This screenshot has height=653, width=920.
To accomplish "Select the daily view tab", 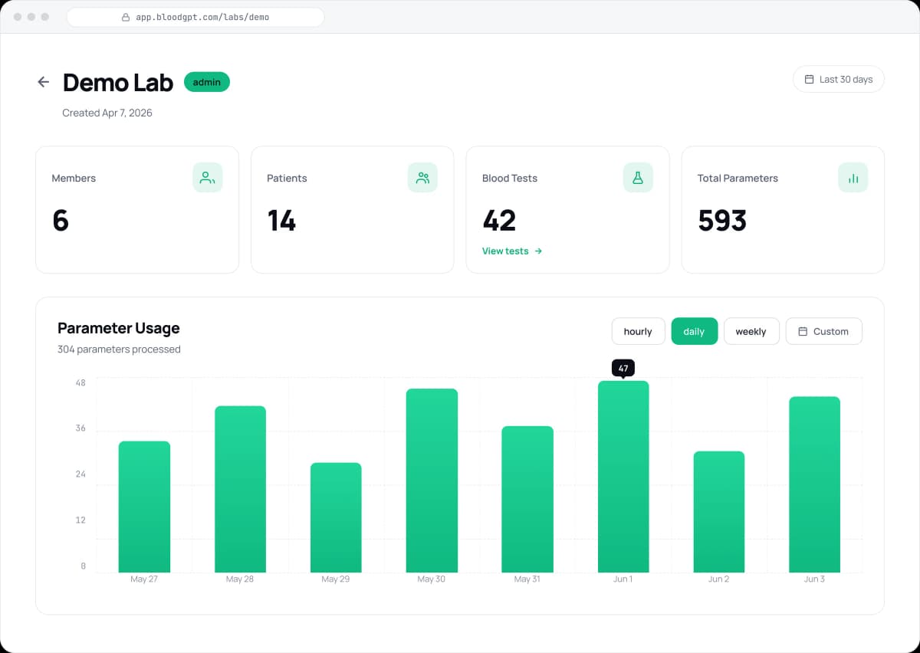I will pos(694,331).
